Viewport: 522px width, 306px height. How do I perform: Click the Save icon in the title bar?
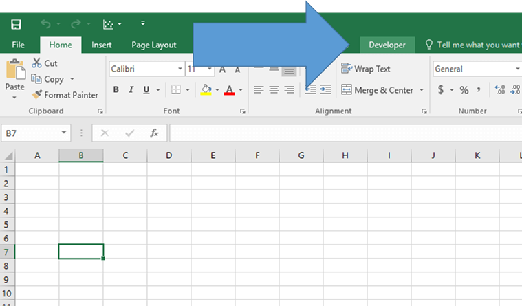[16, 24]
